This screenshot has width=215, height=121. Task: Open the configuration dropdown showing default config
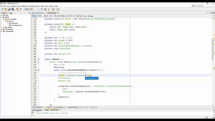[x=32, y=9]
